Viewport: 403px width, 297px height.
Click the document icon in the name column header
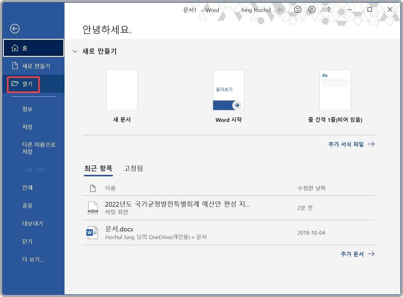tap(93, 188)
